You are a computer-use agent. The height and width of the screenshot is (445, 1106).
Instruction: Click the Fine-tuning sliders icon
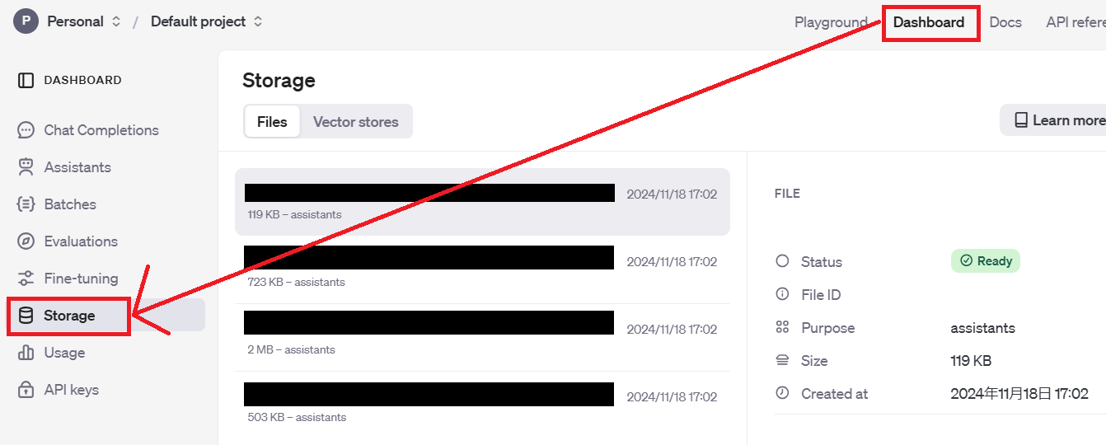click(x=26, y=279)
